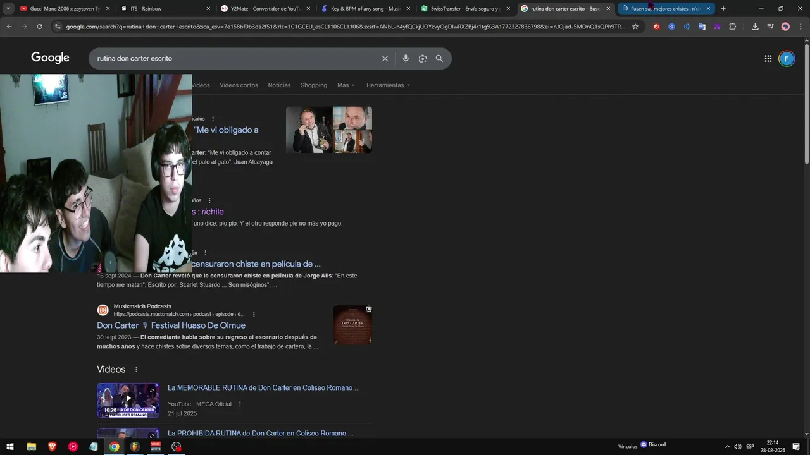Open the Windows notification center

[x=796, y=447]
